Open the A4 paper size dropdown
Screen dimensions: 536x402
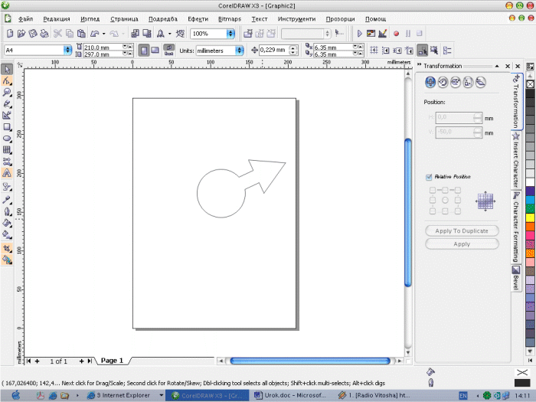pos(67,51)
